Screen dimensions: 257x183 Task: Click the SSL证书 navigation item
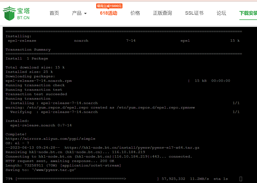(x=194, y=13)
